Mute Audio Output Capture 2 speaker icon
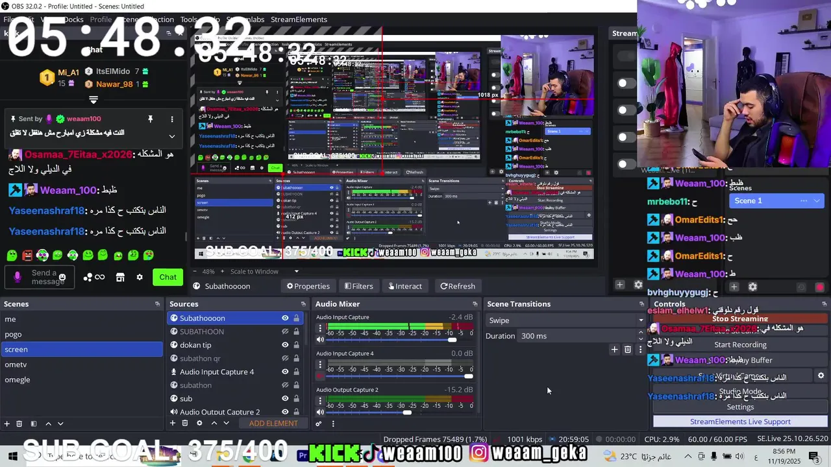 click(x=320, y=412)
